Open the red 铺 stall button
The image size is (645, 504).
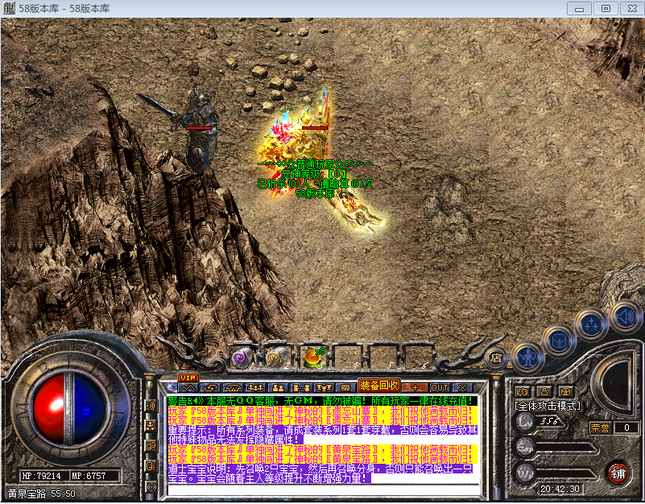click(618, 473)
